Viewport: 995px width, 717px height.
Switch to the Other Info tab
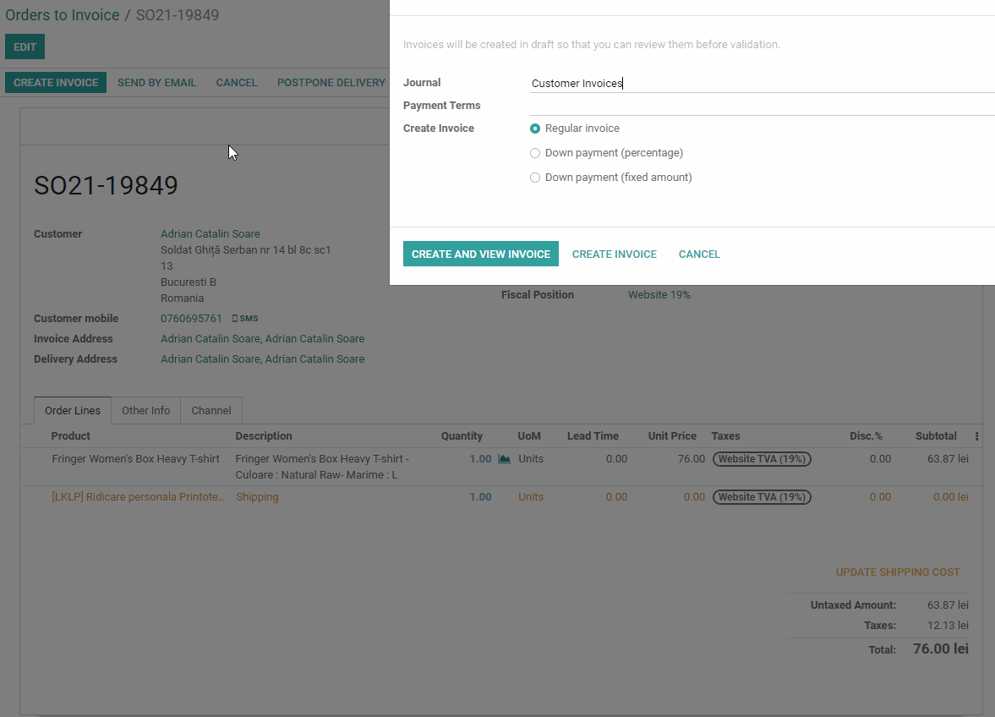coord(145,411)
